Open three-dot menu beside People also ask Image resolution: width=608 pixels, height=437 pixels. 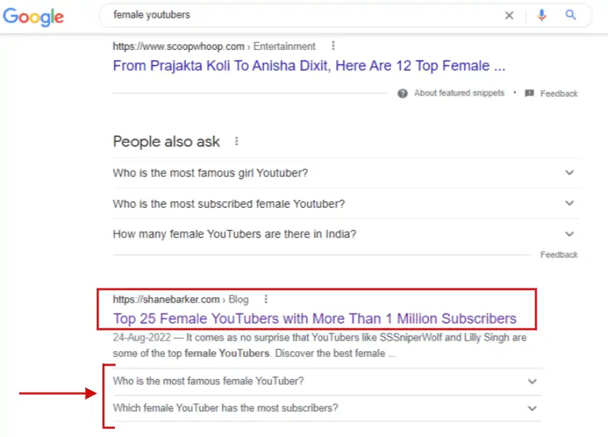pos(236,141)
